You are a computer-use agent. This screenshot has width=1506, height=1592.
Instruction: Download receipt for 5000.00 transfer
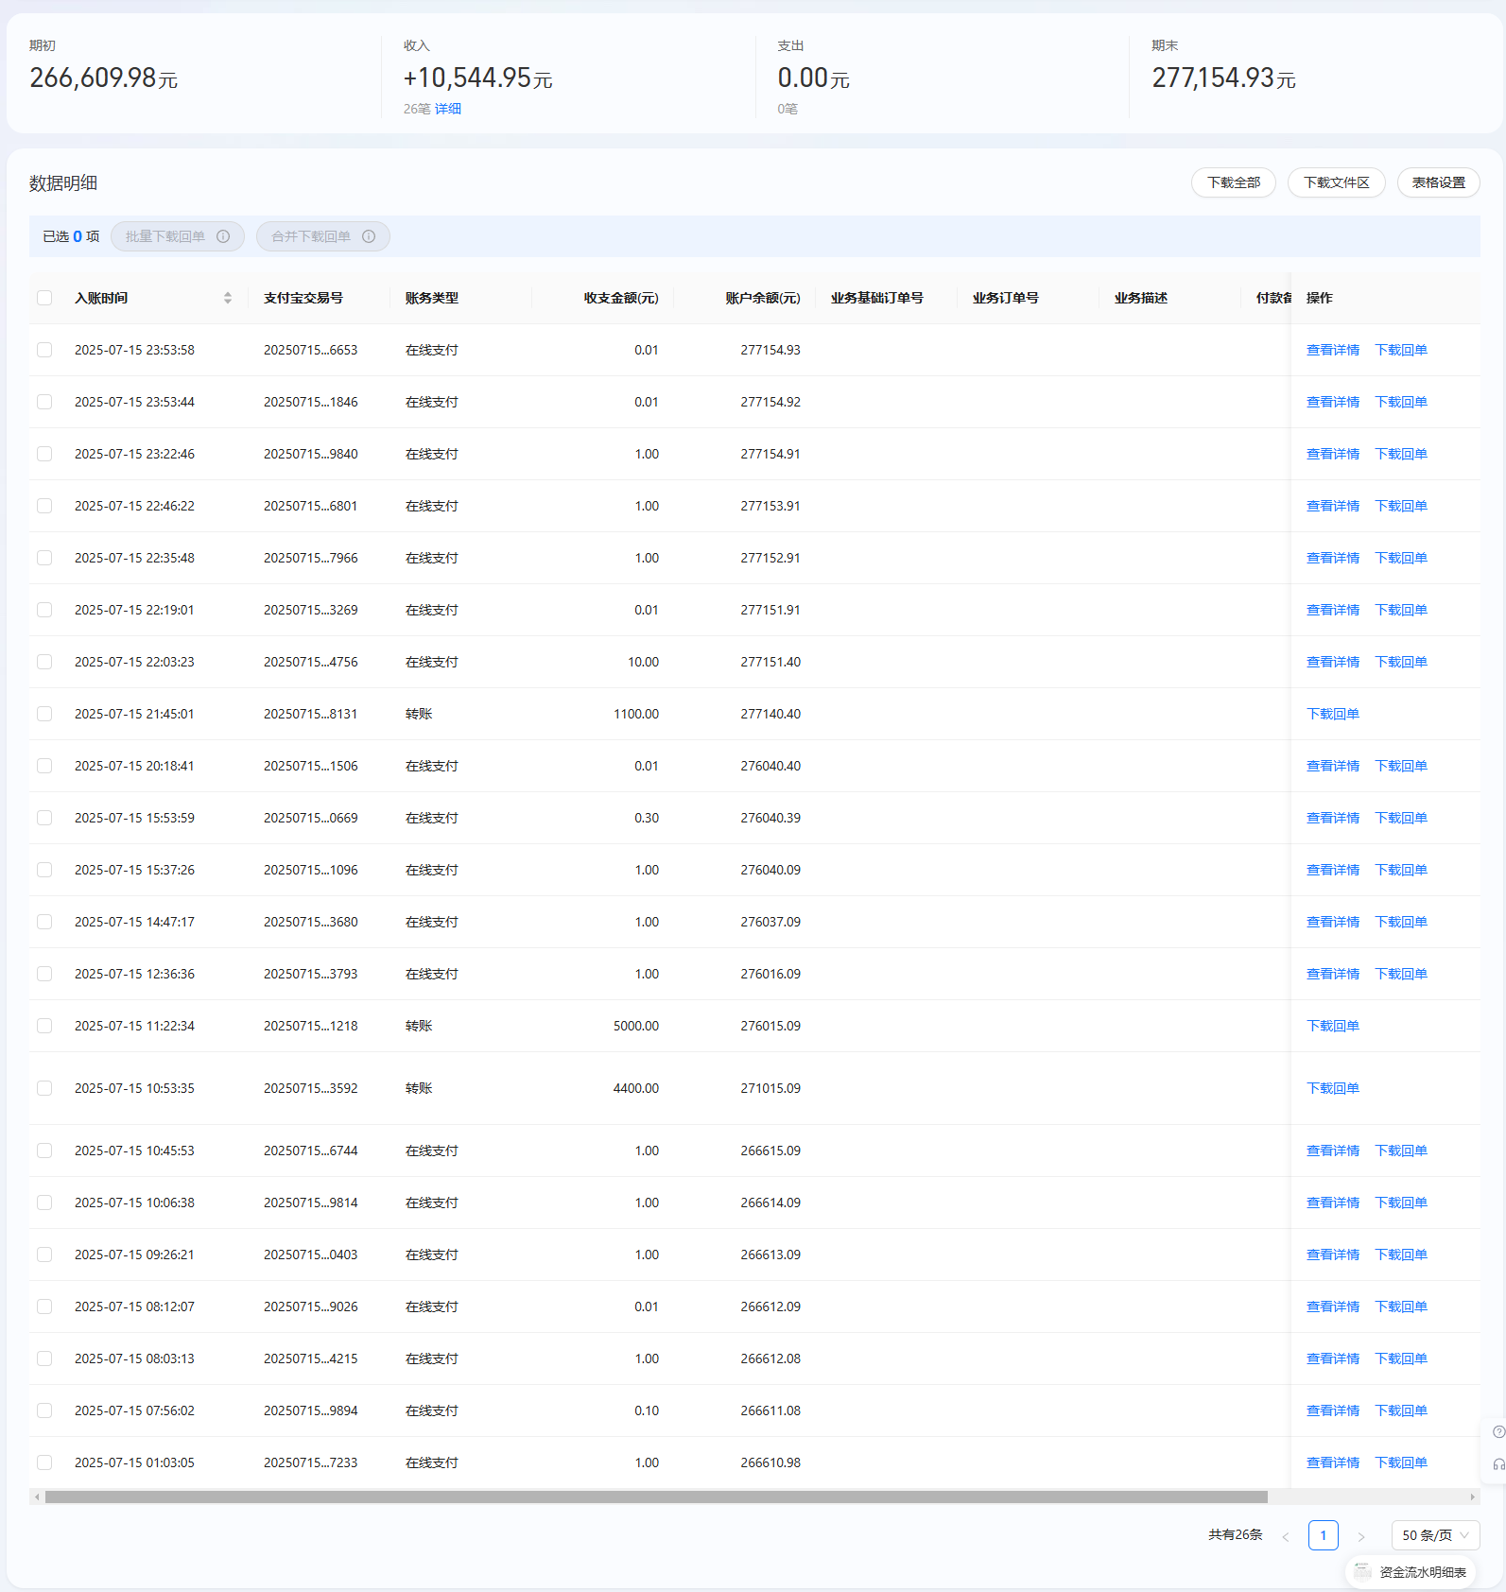tap(1333, 1026)
